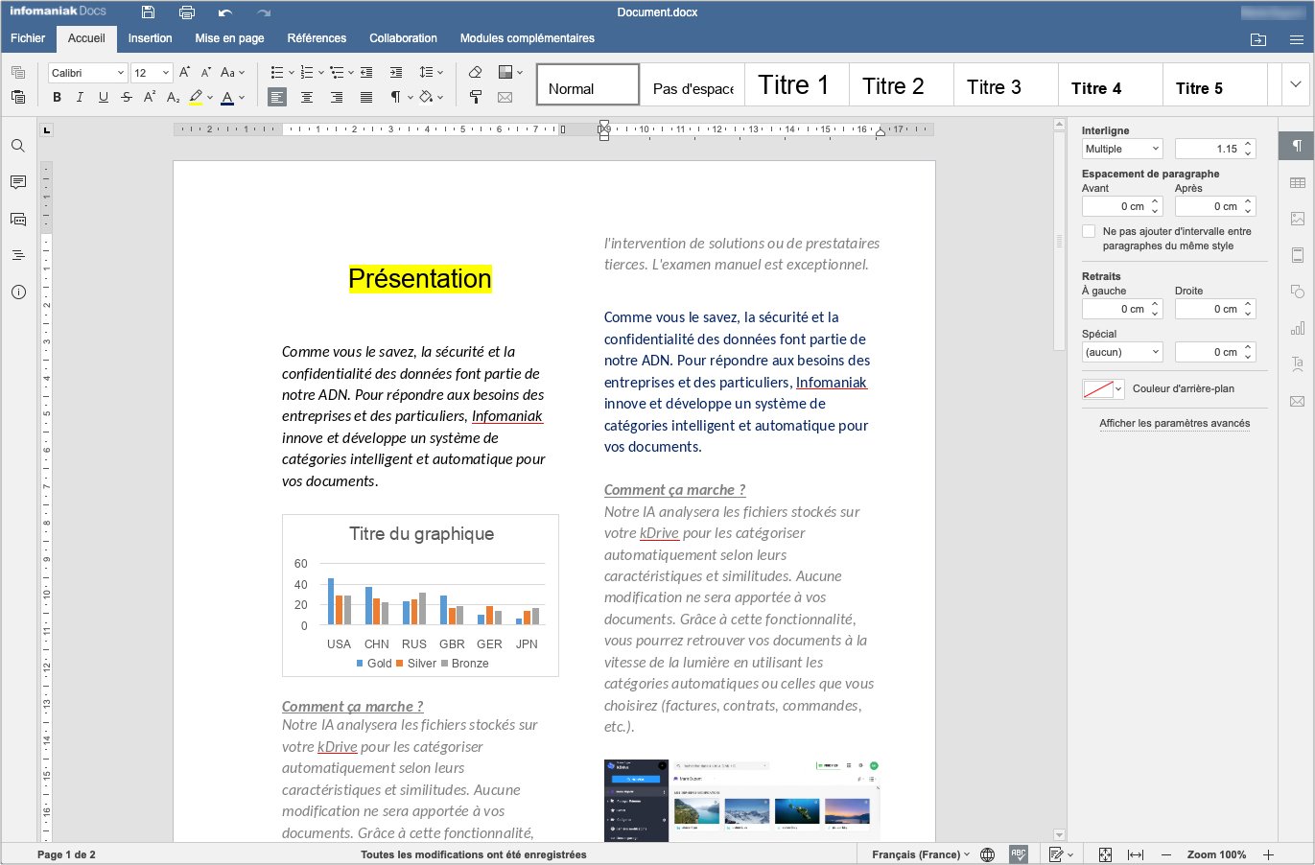Toggle bold formatting

pyautogui.click(x=57, y=97)
